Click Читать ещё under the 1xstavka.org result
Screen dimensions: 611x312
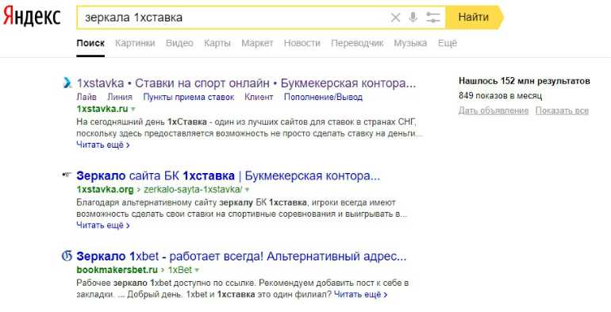(103, 225)
